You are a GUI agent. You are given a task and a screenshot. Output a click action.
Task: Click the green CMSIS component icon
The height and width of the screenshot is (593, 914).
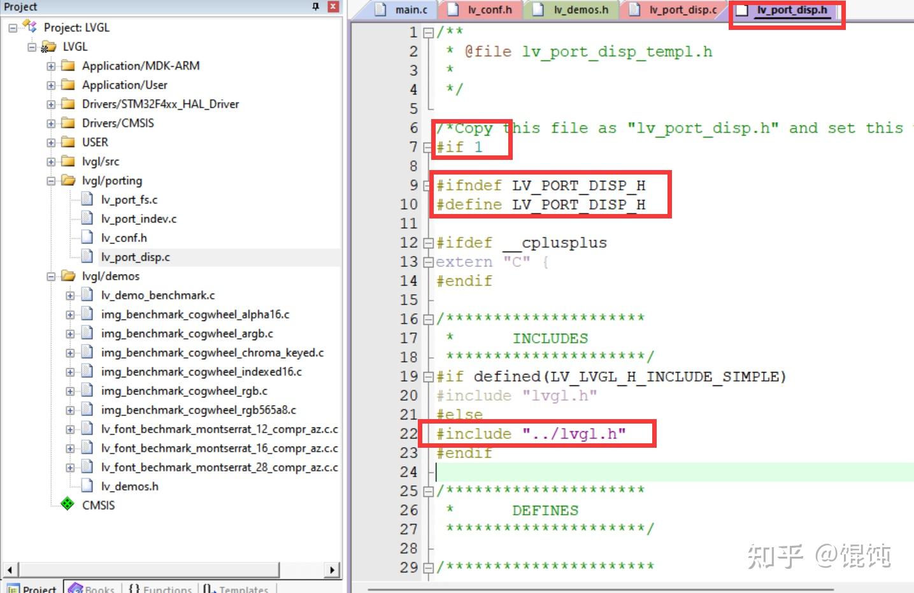tap(68, 504)
